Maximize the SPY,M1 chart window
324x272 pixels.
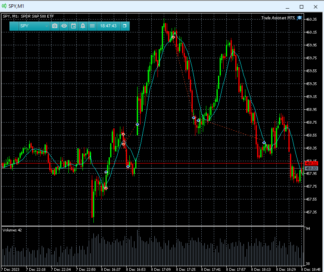301,7
